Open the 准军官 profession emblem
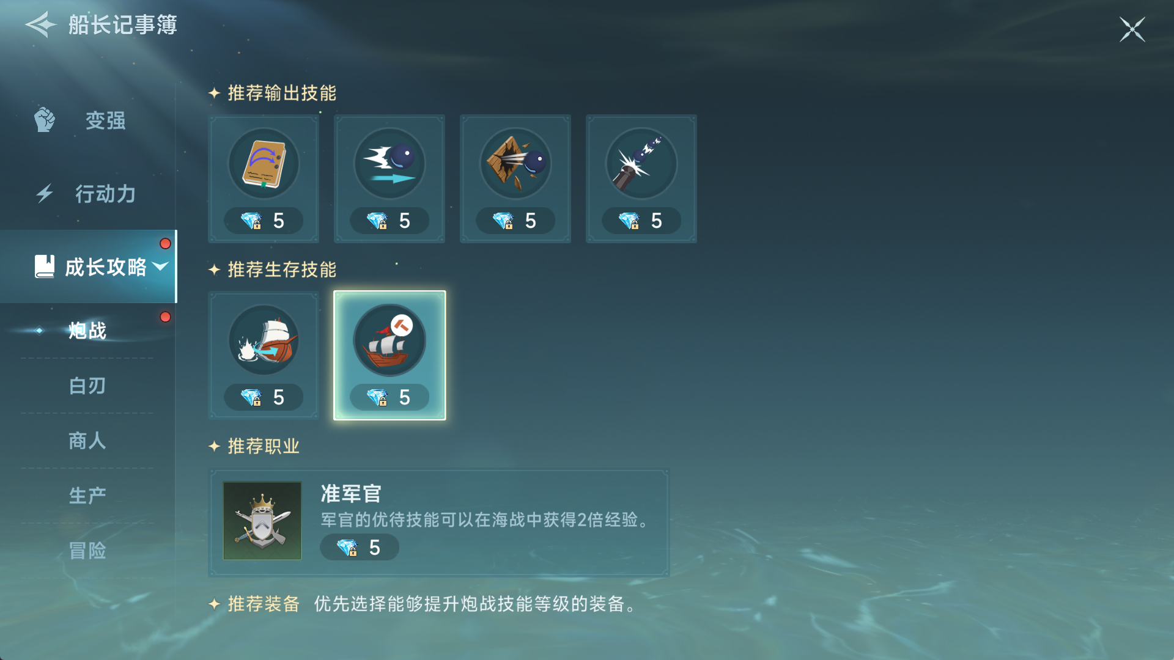 [x=262, y=521]
